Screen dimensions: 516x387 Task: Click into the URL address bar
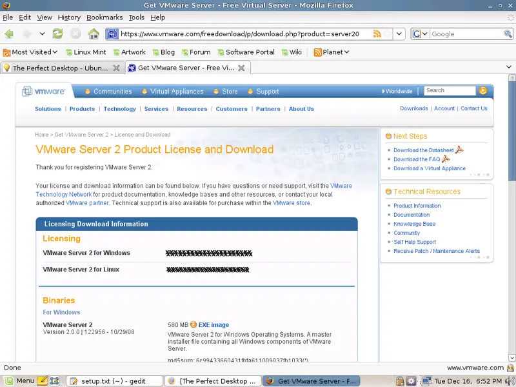tap(245, 34)
